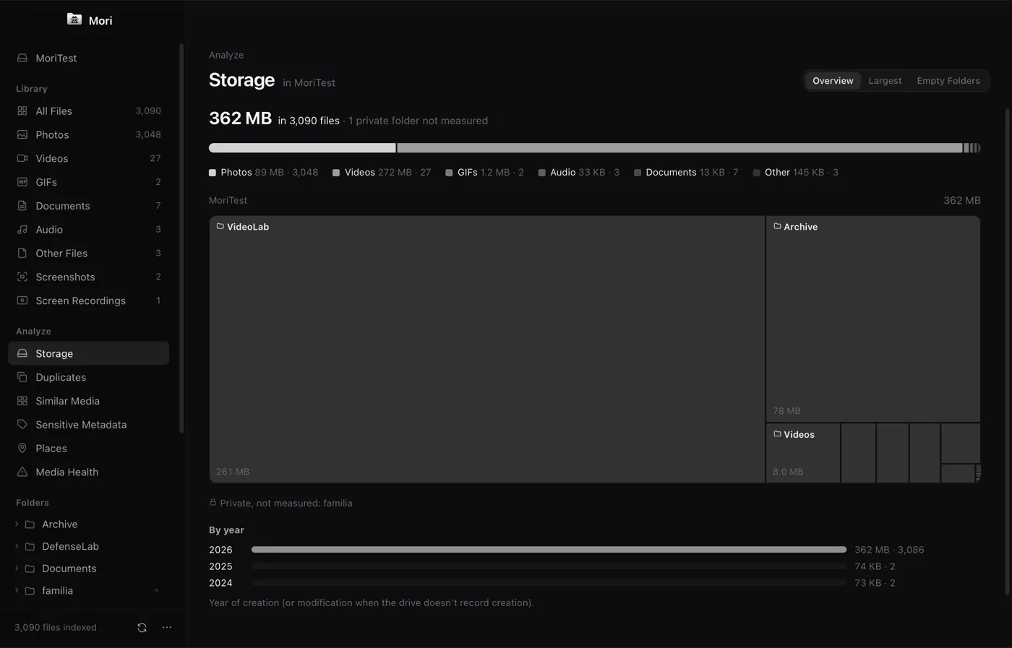Open Photos library icon
The width and height of the screenshot is (1012, 648).
[x=22, y=135]
